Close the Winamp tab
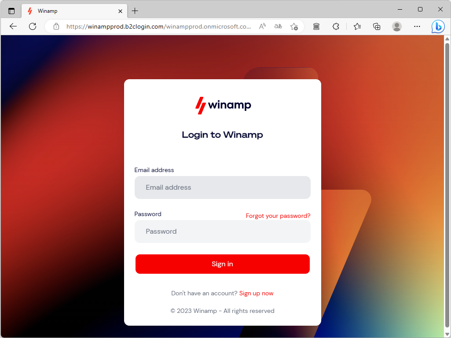Screen dimensions: 451x338 pos(120,11)
